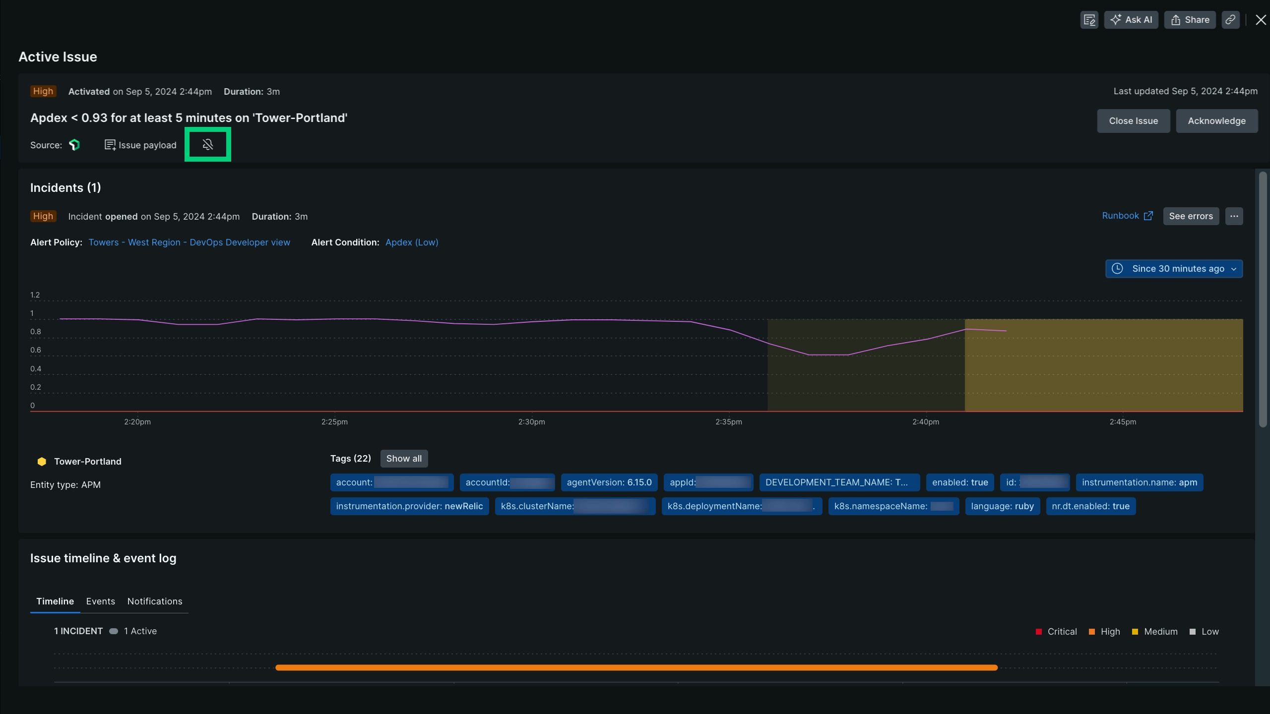The image size is (1270, 714).
Task: Click the Acknowledge button
Action: (1217, 120)
